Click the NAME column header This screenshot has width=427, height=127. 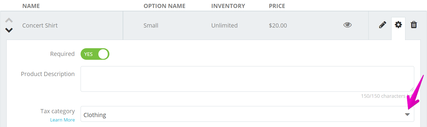[x=31, y=6]
